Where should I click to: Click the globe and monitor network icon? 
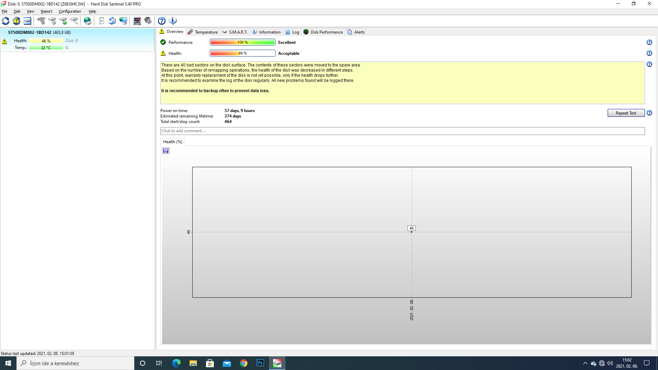[x=123, y=21]
